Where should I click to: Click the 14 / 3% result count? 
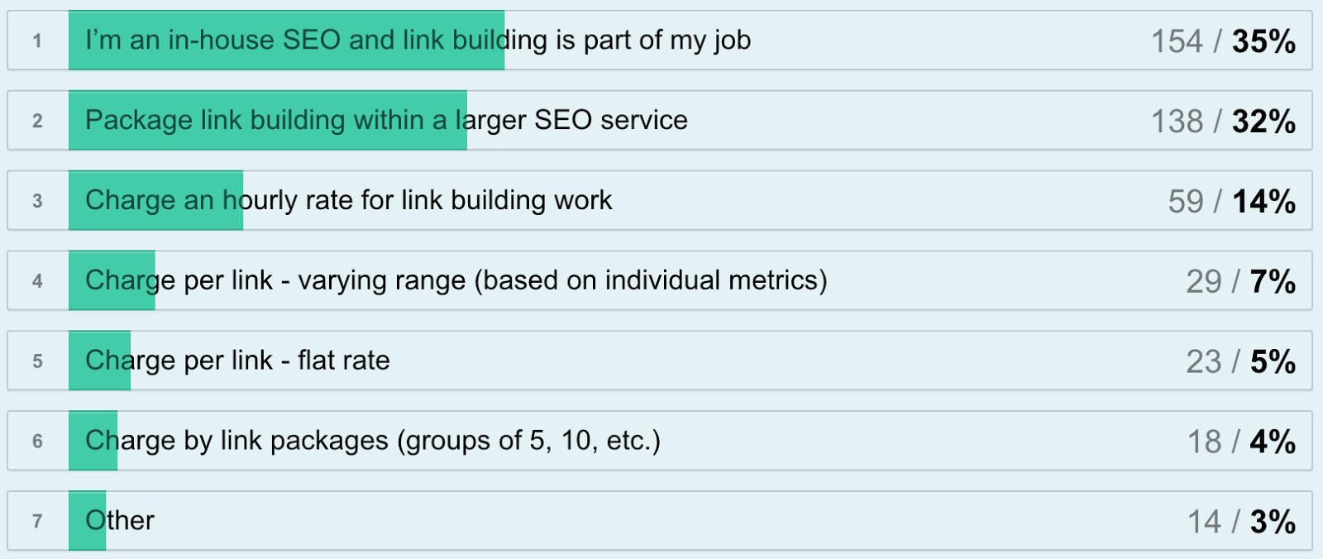pos(1241,522)
